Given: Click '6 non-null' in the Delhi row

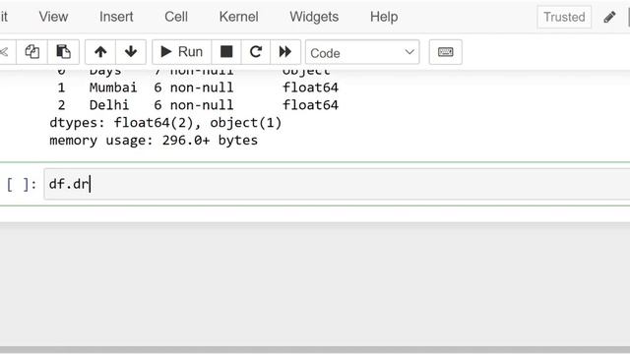Looking at the screenshot, I should (194, 105).
